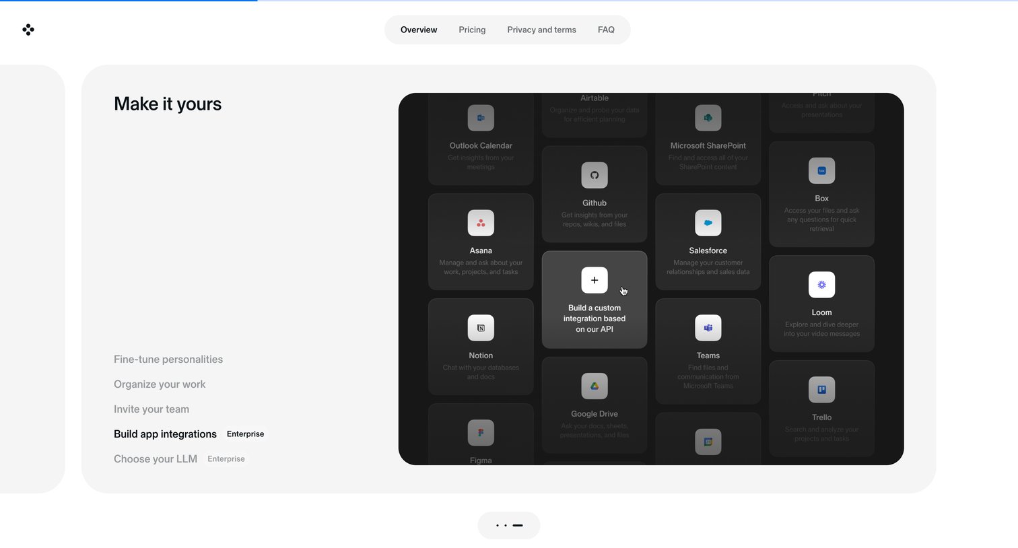This screenshot has height=548, width=1018.
Task: Click the Enterprise badge beside Choose your LLM
Action: pyautogui.click(x=226, y=459)
